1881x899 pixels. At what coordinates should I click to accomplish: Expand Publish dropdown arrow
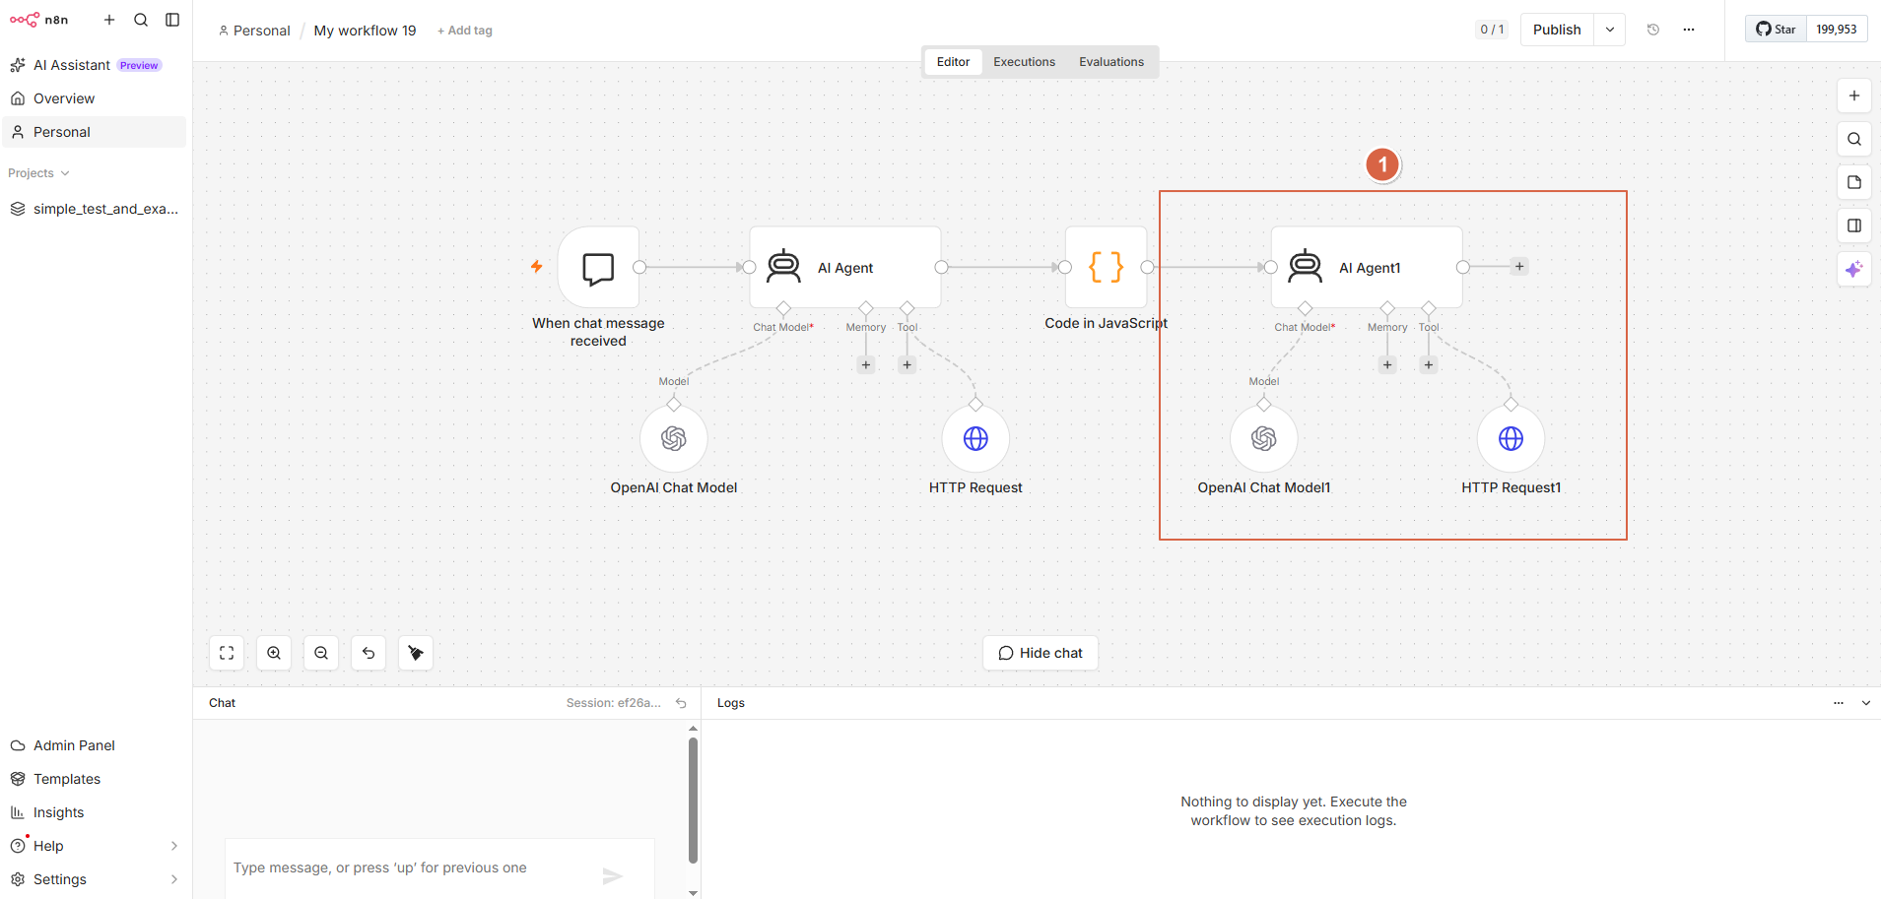click(1610, 30)
